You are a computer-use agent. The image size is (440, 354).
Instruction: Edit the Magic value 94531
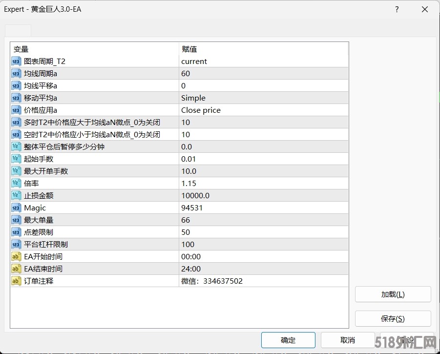tap(264, 208)
